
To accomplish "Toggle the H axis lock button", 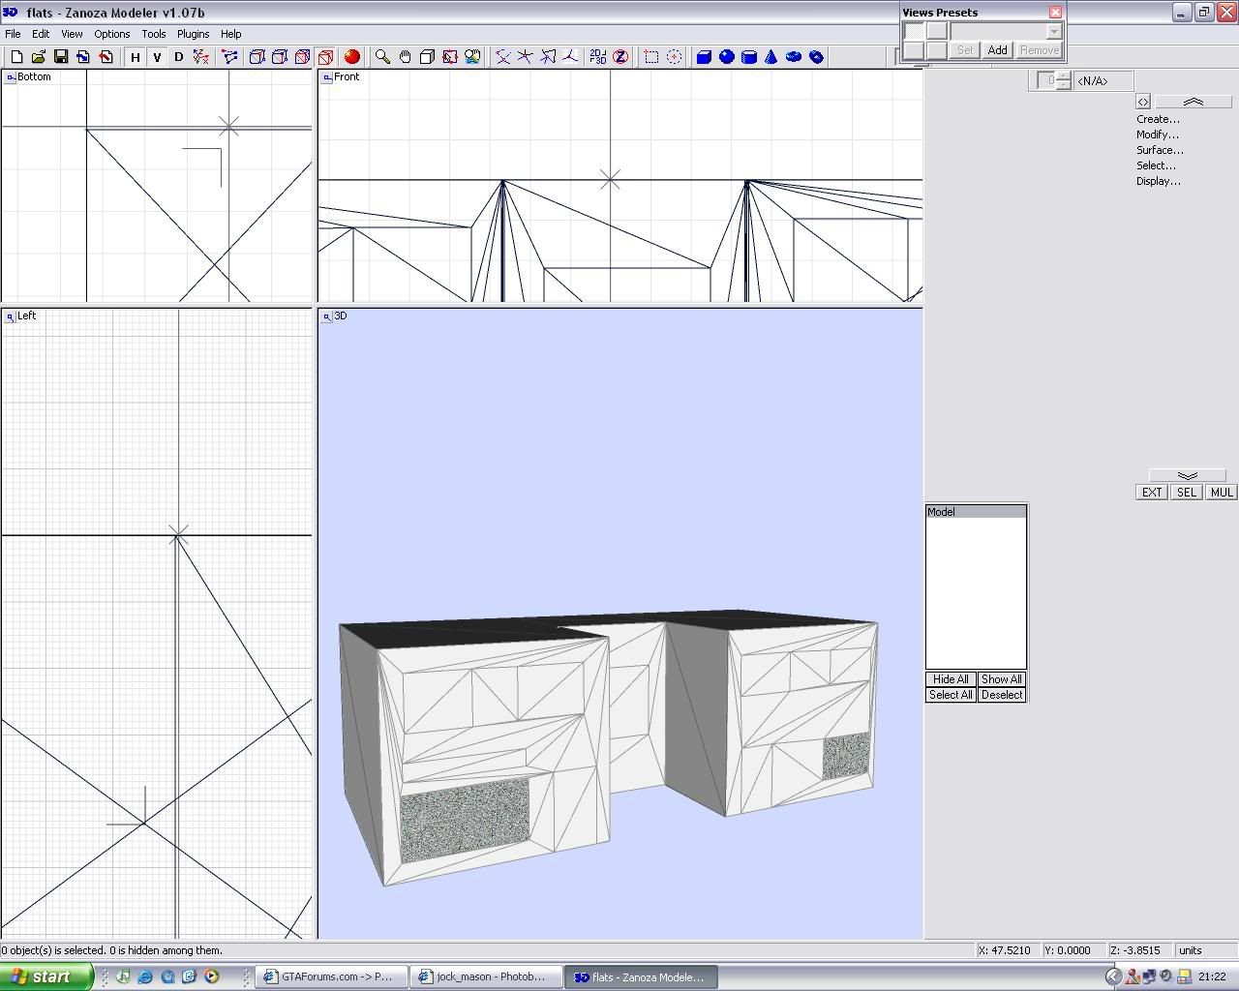I will [x=136, y=57].
